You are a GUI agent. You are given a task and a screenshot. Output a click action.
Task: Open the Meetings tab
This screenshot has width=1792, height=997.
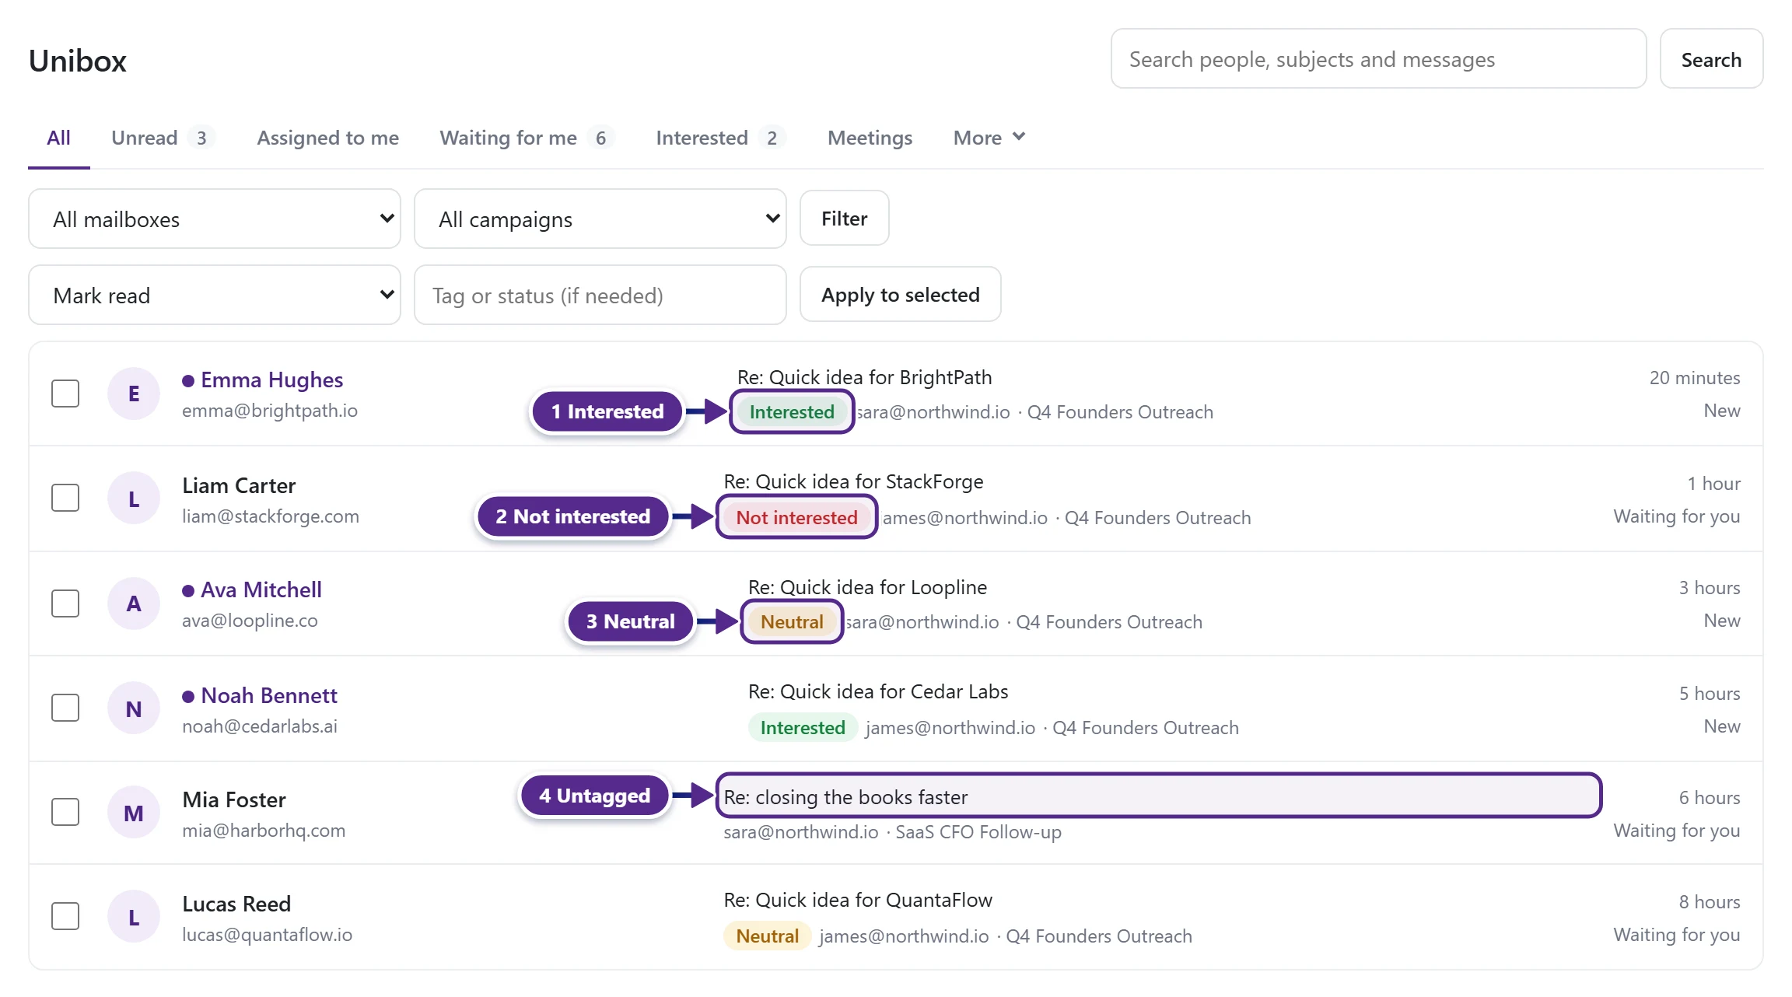[870, 138]
